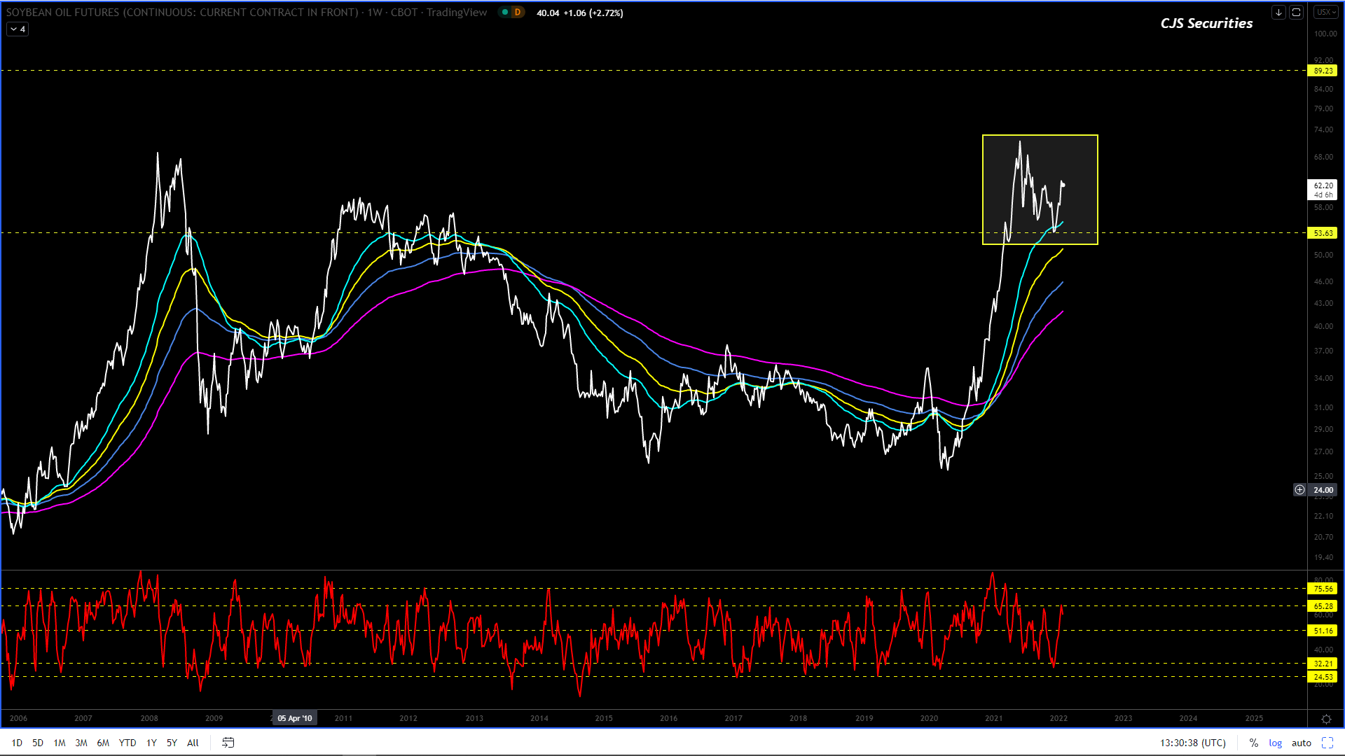
Task: Click the yellow 53.63 price level label
Action: coord(1323,233)
